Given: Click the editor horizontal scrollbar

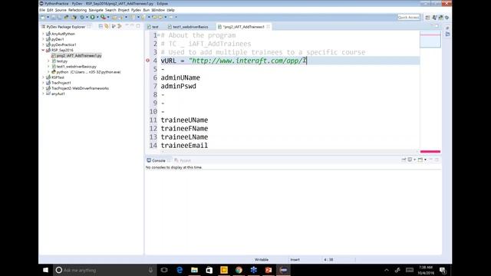Looking at the screenshot, I should pos(290,152).
